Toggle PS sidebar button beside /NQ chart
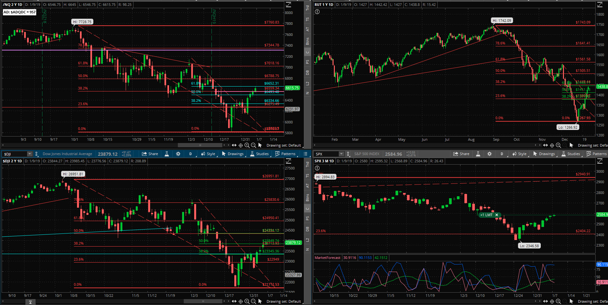 point(307,62)
